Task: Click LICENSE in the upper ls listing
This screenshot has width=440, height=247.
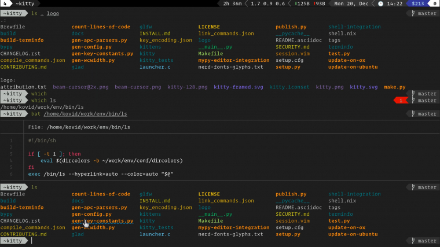Action: pos(209,27)
